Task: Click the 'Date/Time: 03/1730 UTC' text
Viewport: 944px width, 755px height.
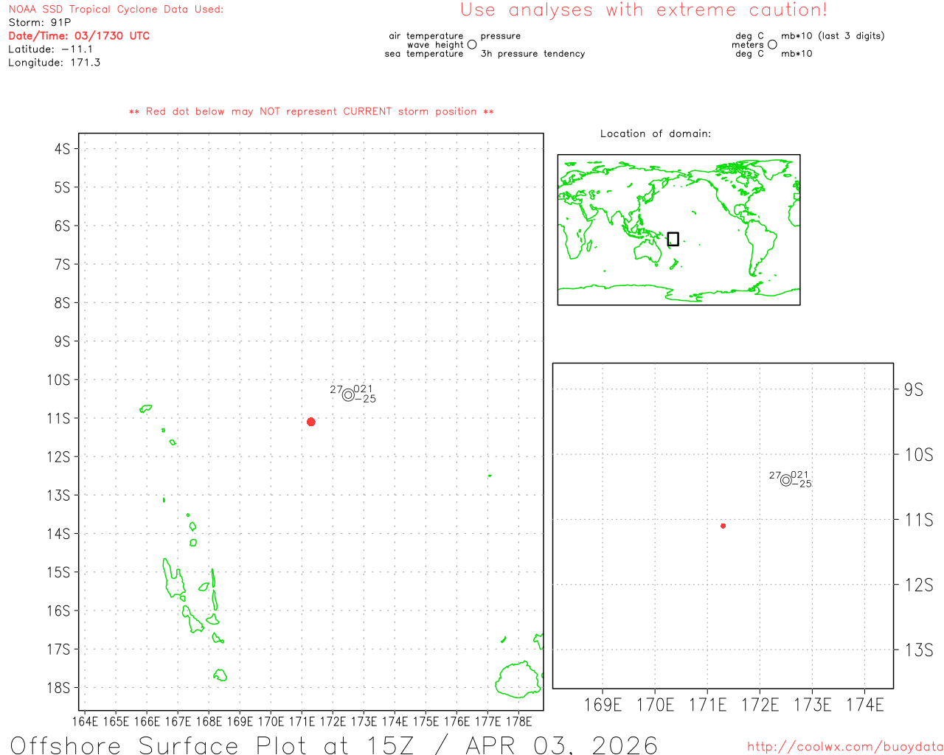Action: coord(79,35)
